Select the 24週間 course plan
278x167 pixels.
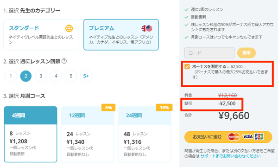pyautogui.click(x=145, y=135)
